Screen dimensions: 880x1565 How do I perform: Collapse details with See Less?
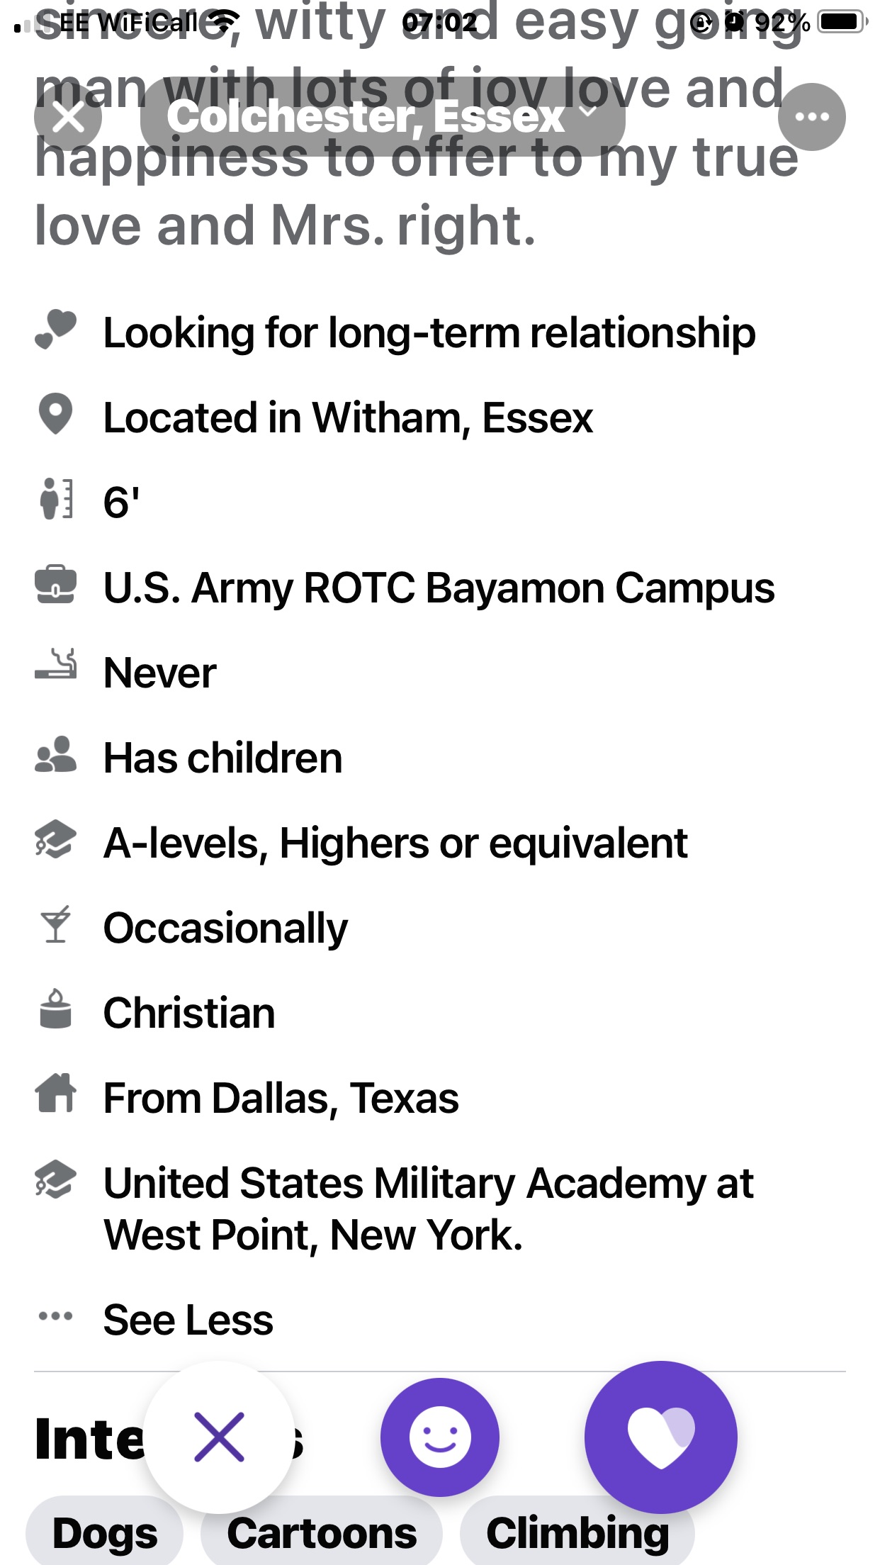coord(188,1320)
